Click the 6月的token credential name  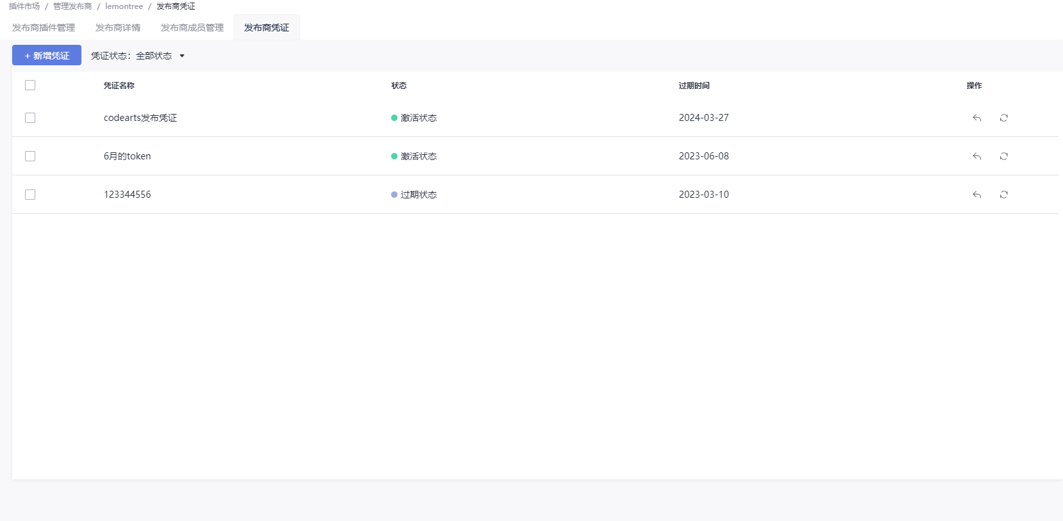pyautogui.click(x=128, y=156)
